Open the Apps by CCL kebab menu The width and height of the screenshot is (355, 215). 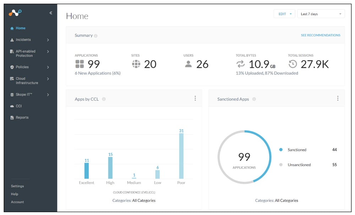195,98
